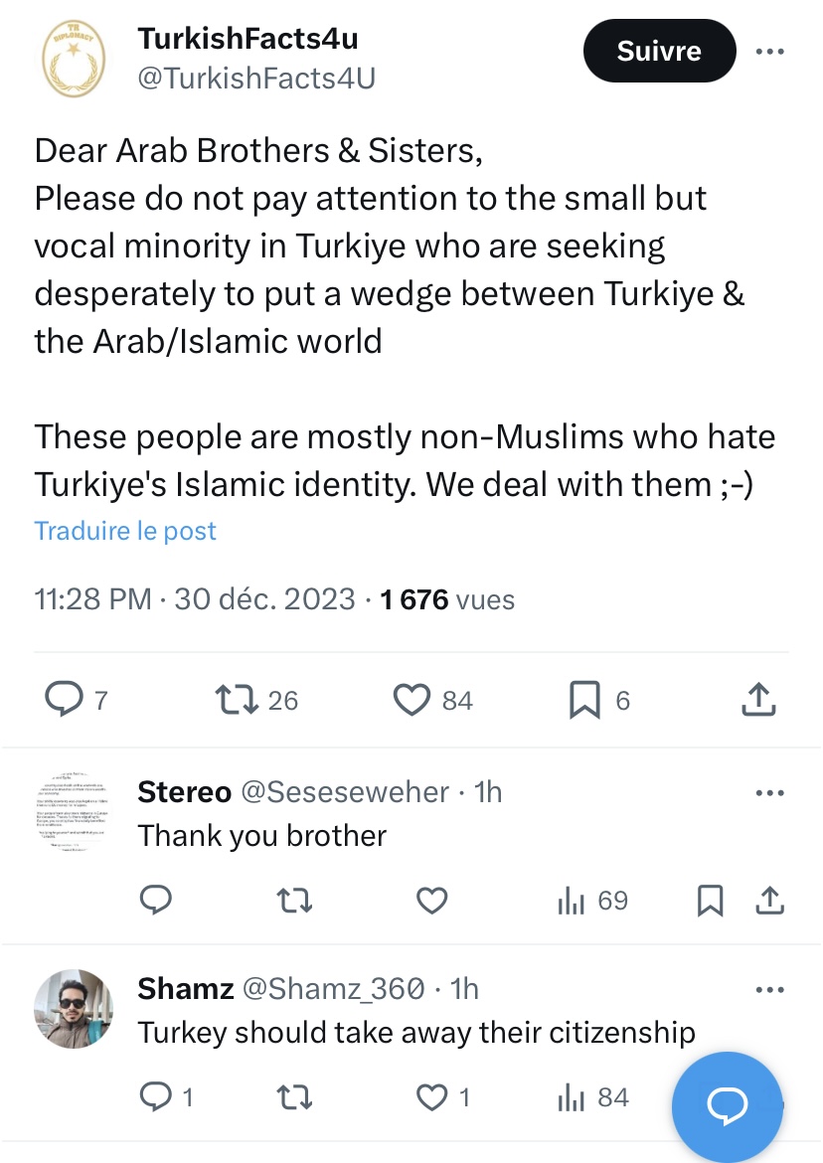Screen dimensions: 823x1163
Task: Reply to the main TurkishFacts4u post
Action: pos(66,700)
